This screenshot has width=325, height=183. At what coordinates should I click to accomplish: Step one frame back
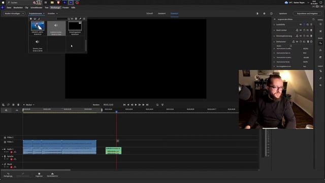(x=132, y=105)
